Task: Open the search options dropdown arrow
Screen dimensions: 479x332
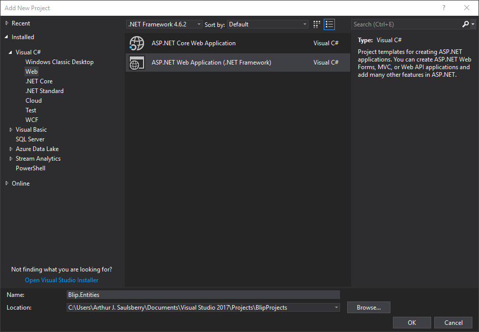Action: click(x=473, y=24)
